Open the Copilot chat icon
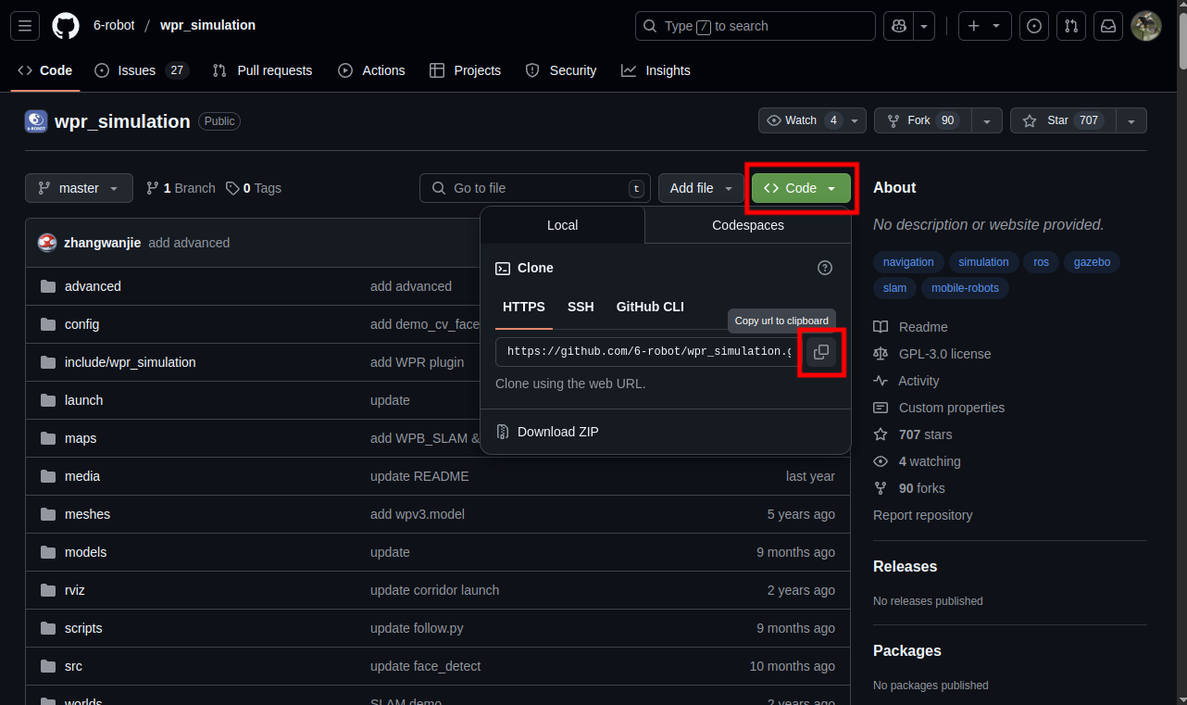 [898, 26]
